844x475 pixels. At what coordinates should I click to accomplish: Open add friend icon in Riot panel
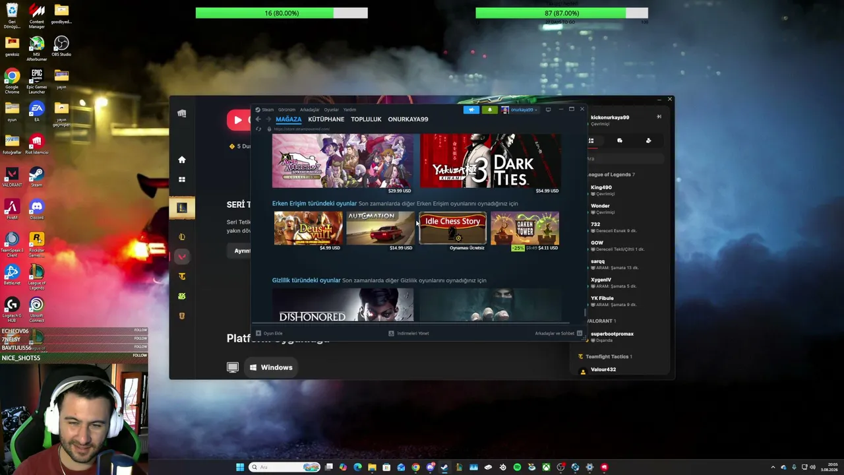coord(648,141)
